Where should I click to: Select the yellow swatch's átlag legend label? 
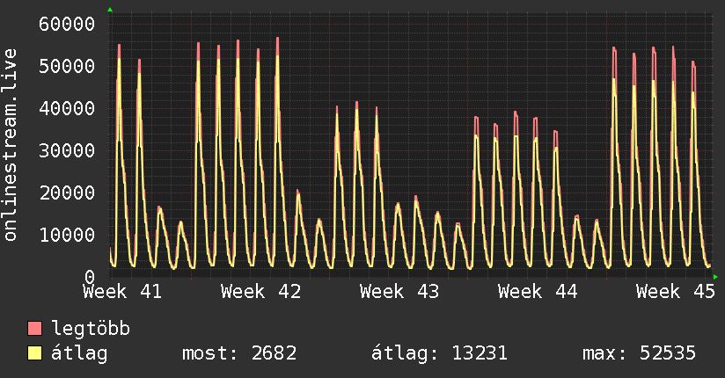pos(79,353)
